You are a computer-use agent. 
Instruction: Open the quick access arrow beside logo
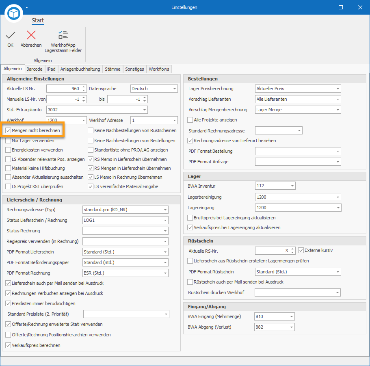(27, 8)
